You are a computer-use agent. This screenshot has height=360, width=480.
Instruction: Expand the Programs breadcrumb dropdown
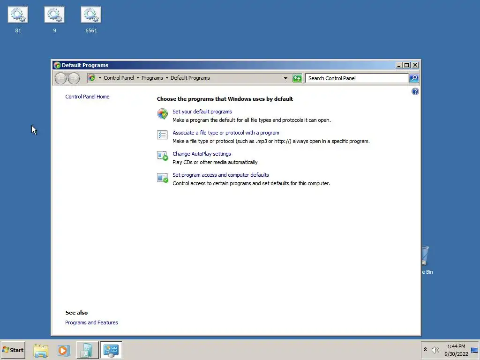pyautogui.click(x=167, y=78)
